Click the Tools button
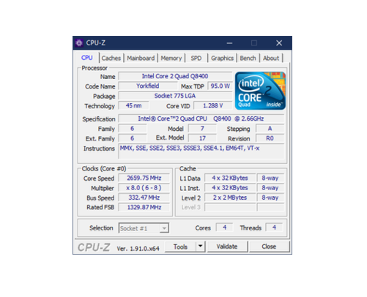Viewport: 367px width, 297px height. (x=180, y=247)
